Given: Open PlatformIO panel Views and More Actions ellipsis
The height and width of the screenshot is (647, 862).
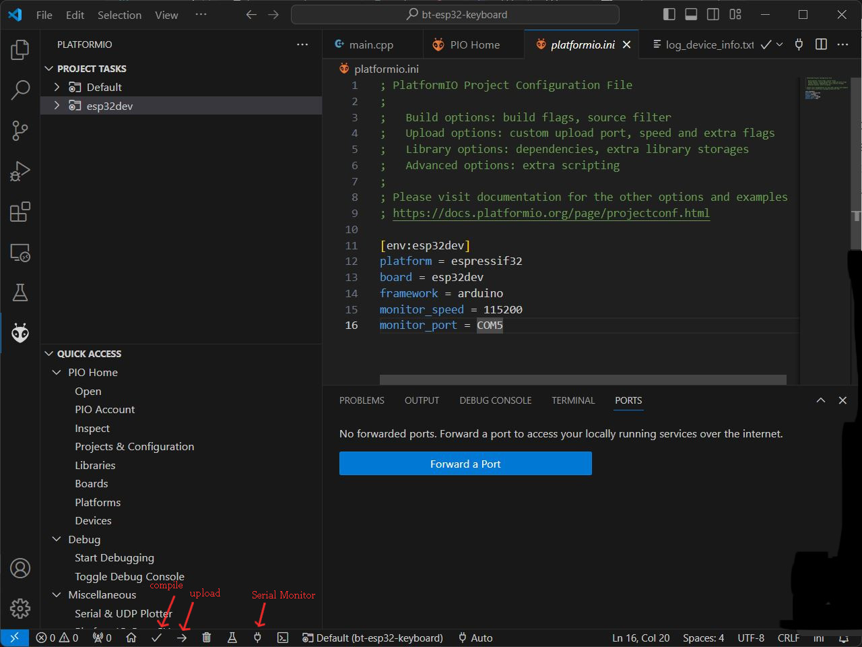Looking at the screenshot, I should pos(302,44).
